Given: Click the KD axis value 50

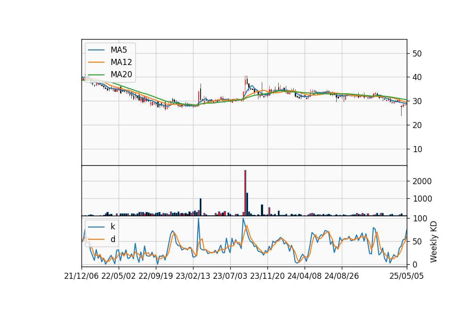Looking at the screenshot, I should 417,241.
